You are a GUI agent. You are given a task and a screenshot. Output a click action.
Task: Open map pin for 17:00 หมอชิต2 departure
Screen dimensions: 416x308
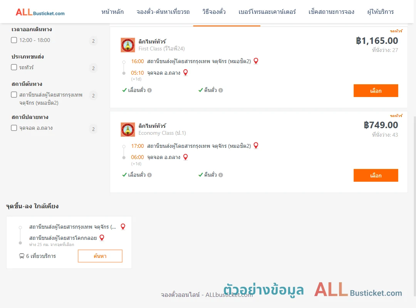256,146
